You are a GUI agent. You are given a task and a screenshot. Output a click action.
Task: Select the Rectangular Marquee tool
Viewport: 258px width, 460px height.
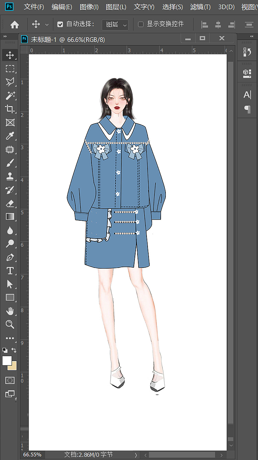click(10, 69)
